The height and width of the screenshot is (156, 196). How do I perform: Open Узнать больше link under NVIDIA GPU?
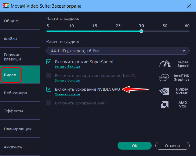(x=67, y=94)
